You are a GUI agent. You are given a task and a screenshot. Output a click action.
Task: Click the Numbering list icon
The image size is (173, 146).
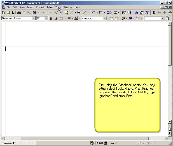(93, 13)
